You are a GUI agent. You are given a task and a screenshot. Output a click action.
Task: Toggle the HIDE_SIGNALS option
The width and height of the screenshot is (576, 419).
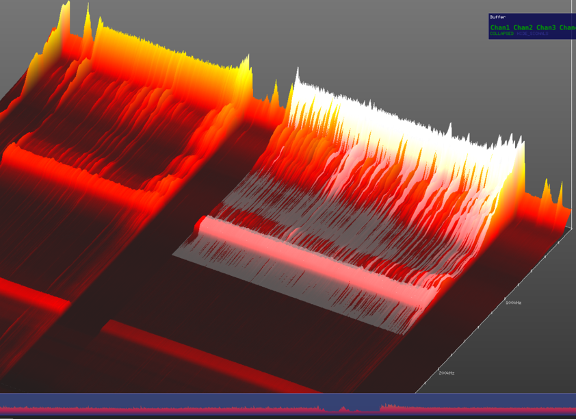click(x=532, y=34)
